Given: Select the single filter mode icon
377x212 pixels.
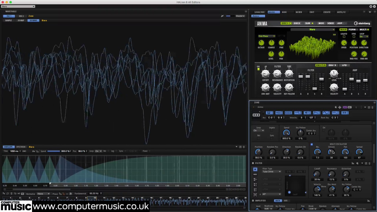Looking at the screenshot, I should (255, 169).
